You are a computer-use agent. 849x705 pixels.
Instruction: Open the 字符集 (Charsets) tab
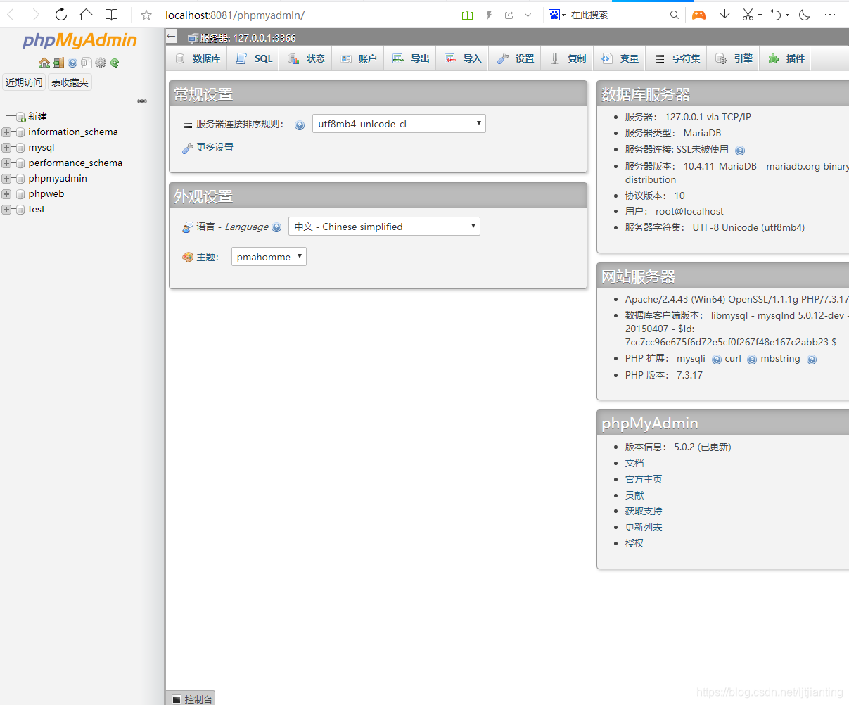(x=677, y=58)
